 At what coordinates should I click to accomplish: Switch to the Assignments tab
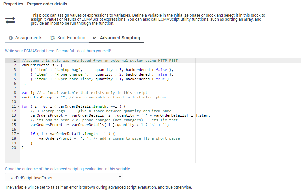[x=29, y=38]
